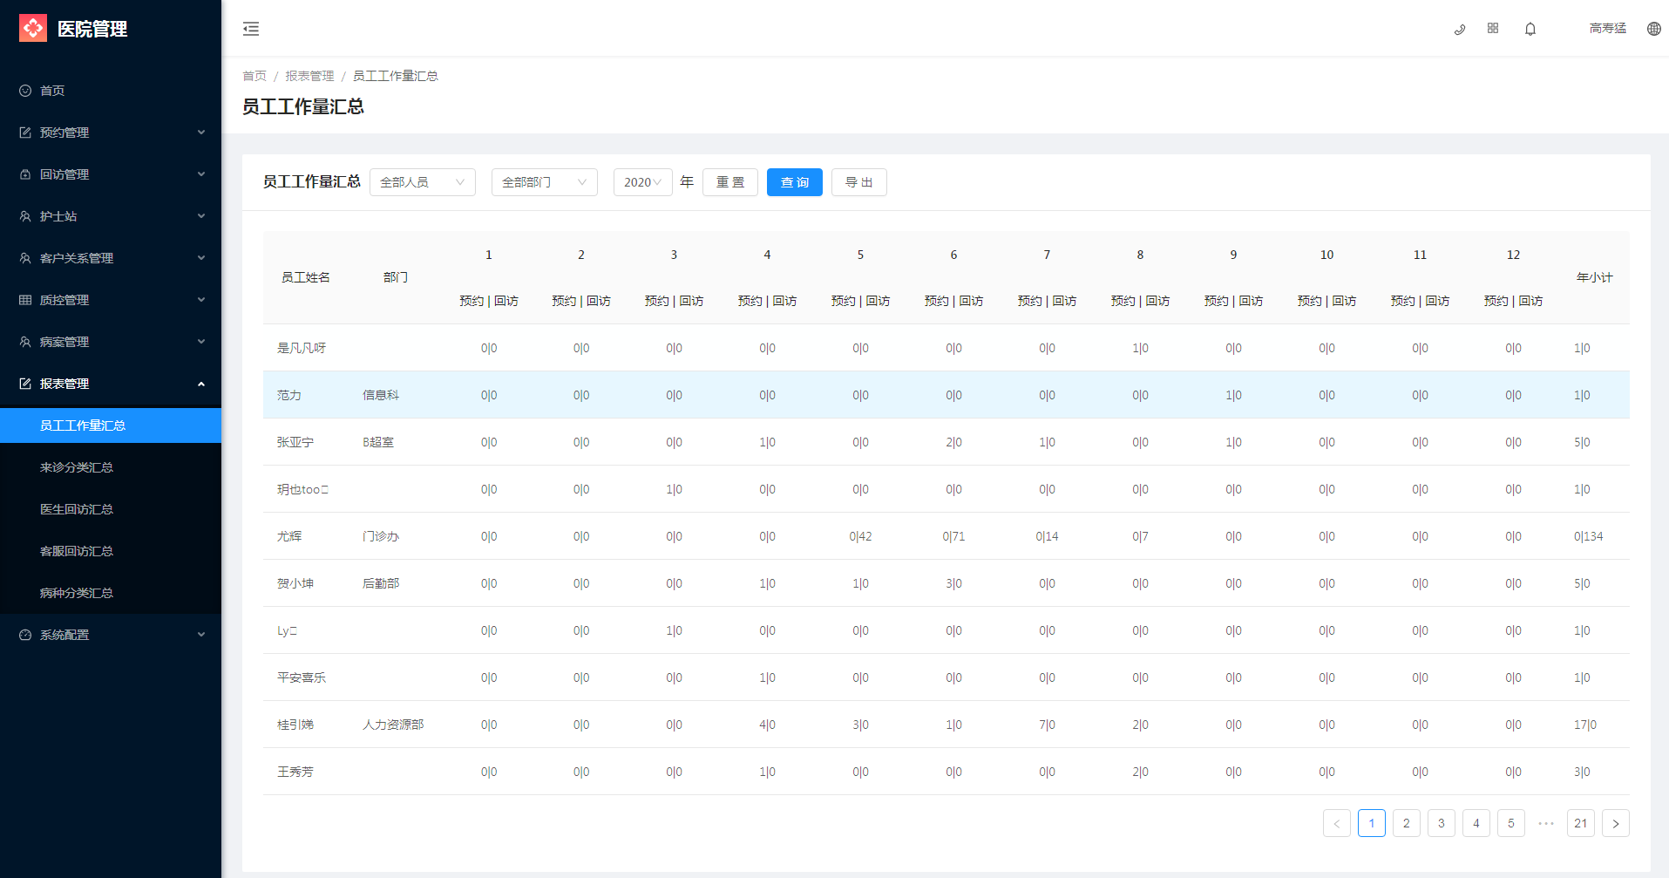Viewport: 1669px width, 878px height.
Task: Collapse the sidebar with the menu fold icon
Action: point(251,29)
